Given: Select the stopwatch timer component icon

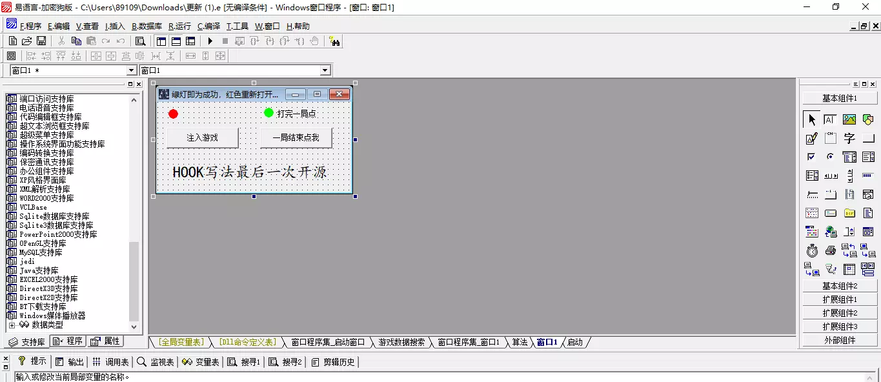Looking at the screenshot, I should [811, 250].
